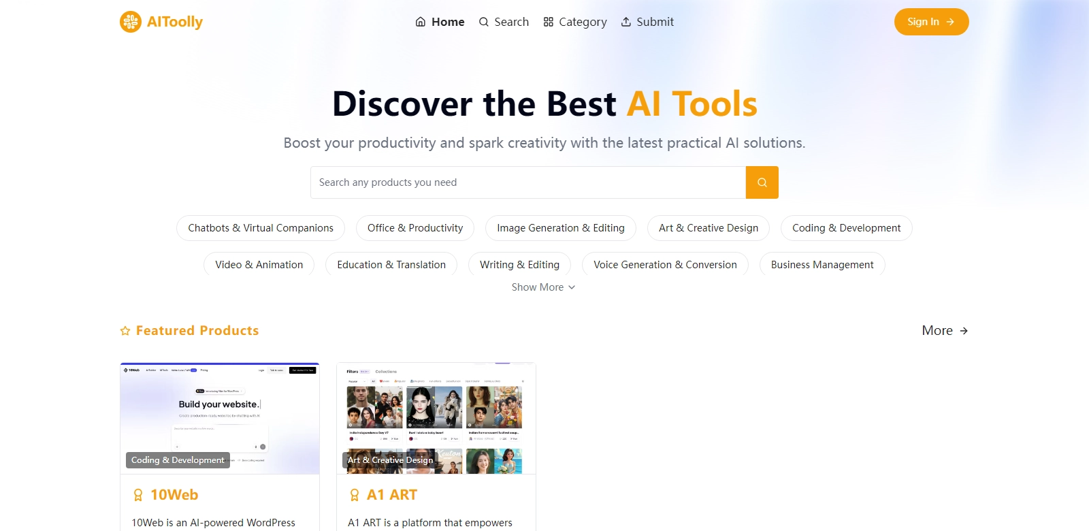Open the Search nav item
1089x531 pixels.
504,22
